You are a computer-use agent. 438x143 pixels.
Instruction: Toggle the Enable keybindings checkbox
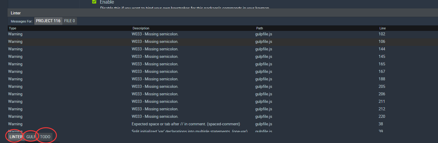(94, 2)
